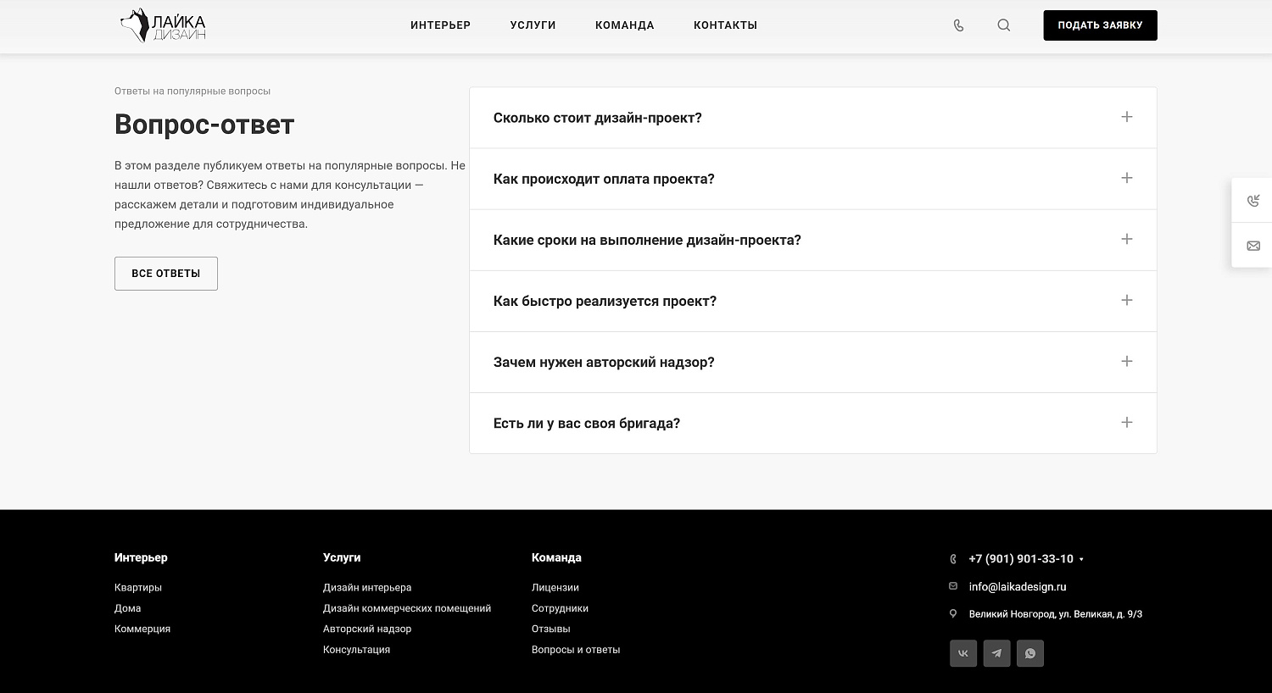Open the ИНТЕРЬЕР menu item
This screenshot has width=1272, height=693.
(x=440, y=25)
